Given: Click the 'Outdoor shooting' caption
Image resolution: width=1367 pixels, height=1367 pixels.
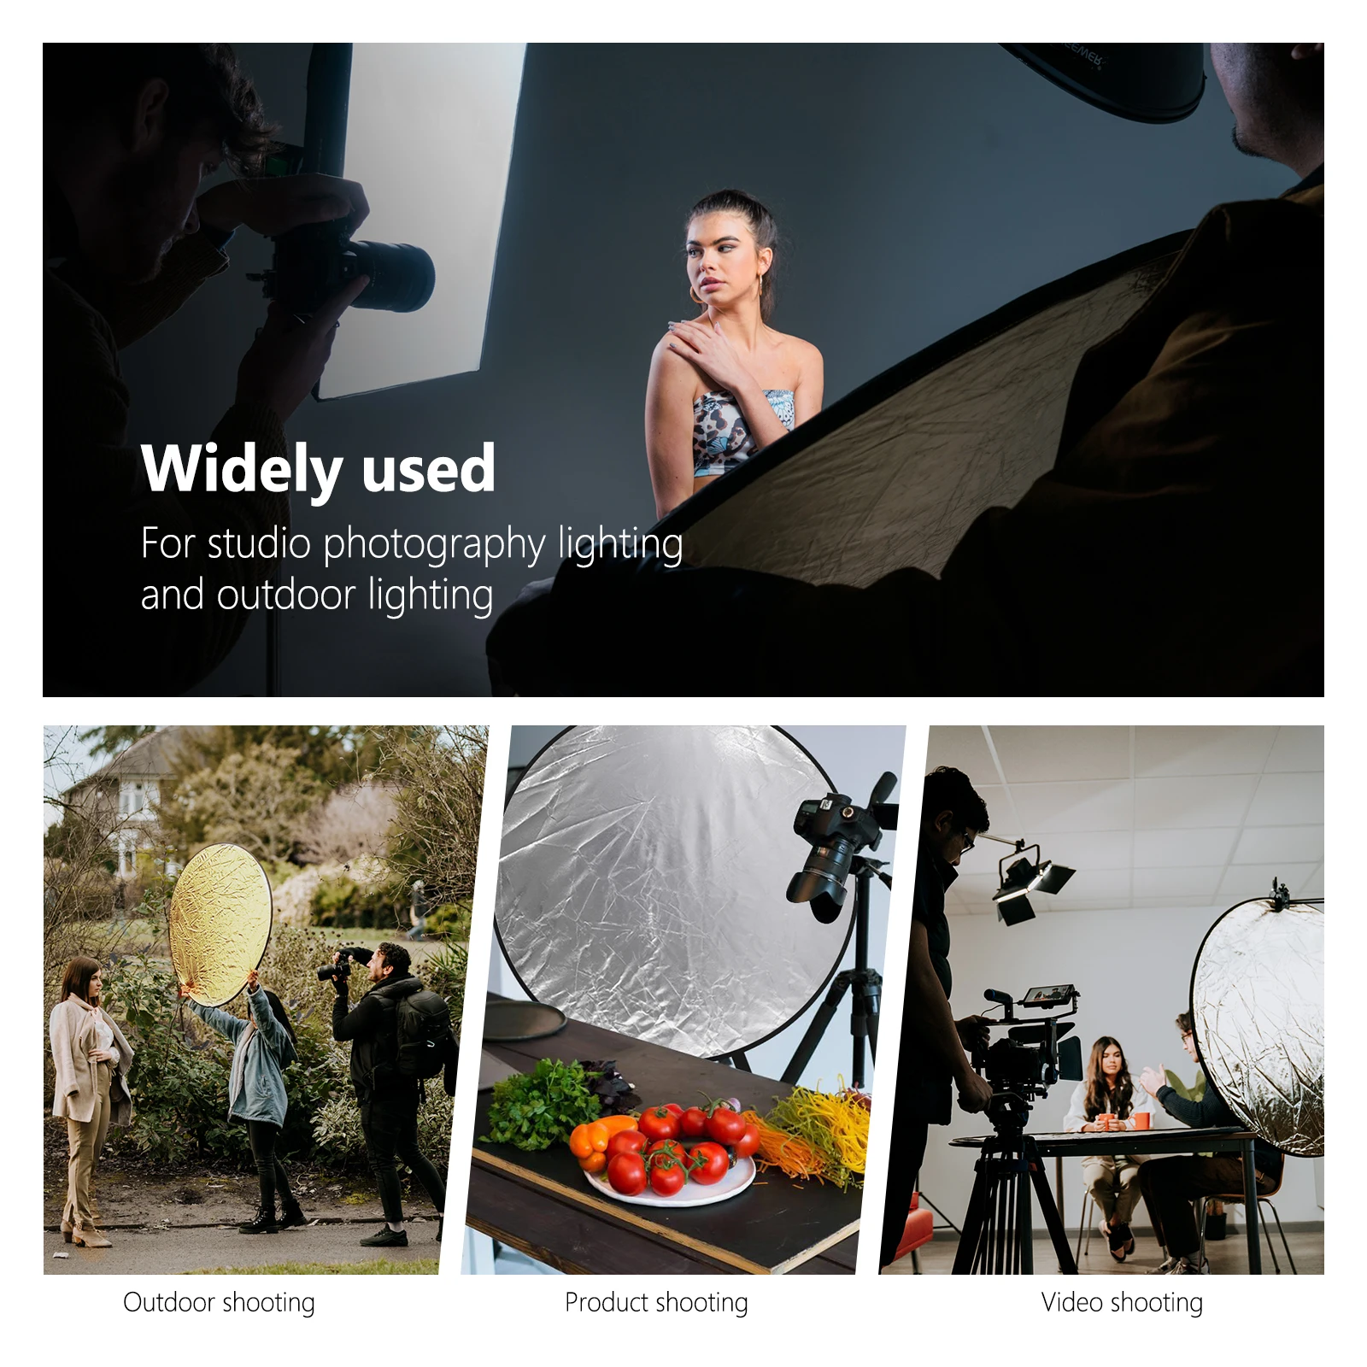Looking at the screenshot, I should [x=219, y=1303].
